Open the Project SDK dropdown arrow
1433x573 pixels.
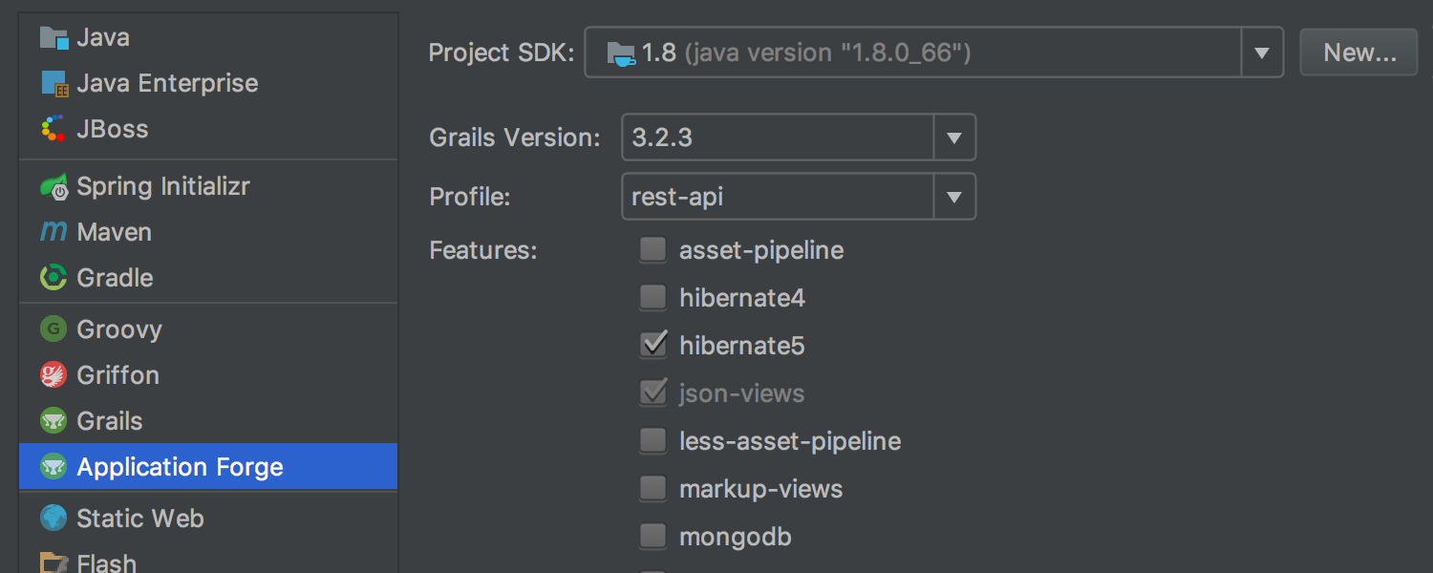[x=1262, y=53]
